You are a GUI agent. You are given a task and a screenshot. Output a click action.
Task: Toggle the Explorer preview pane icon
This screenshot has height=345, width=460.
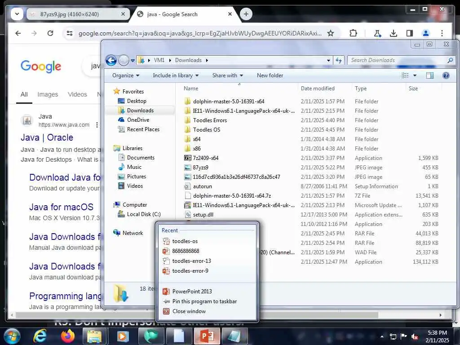(430, 75)
